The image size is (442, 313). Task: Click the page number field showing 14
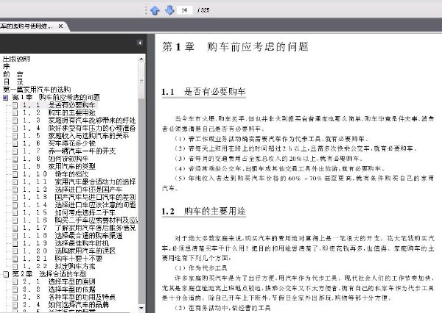click(x=185, y=10)
